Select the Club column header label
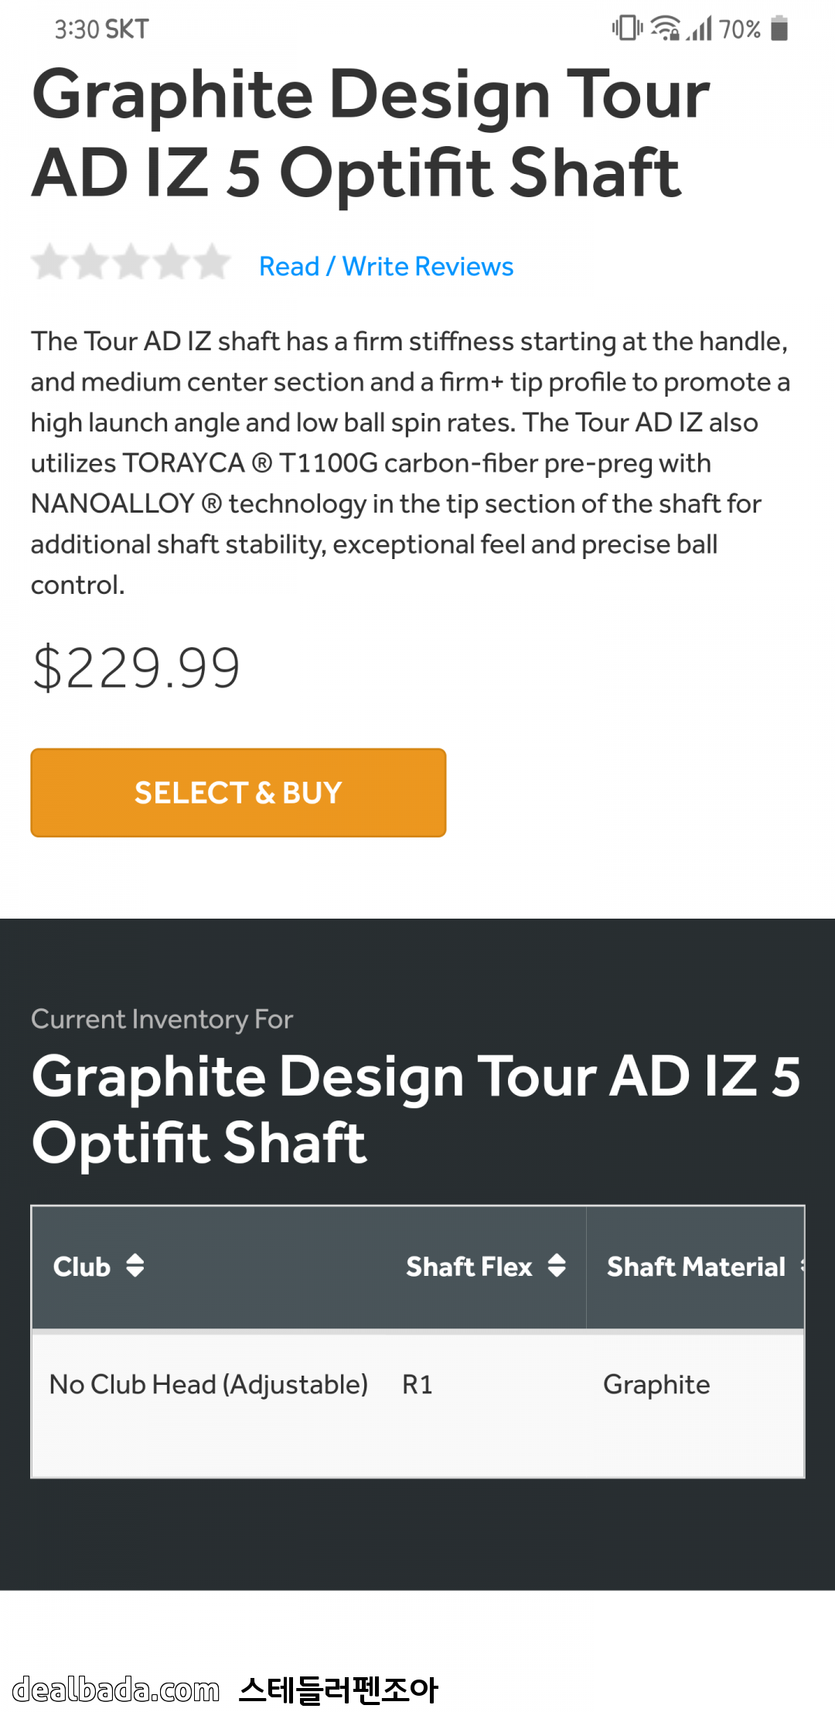835x1712 pixels. pos(82,1267)
